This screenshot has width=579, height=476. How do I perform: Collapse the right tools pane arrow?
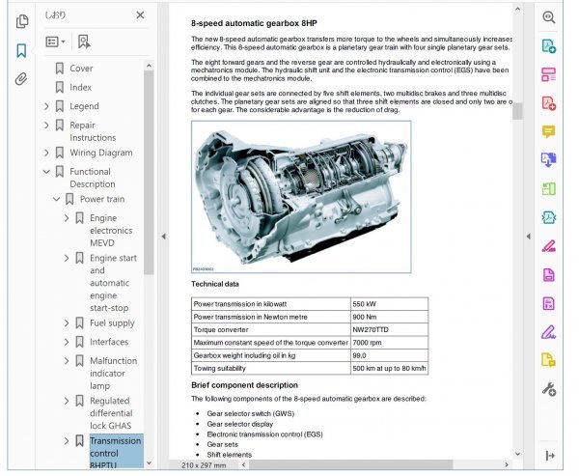(x=529, y=237)
